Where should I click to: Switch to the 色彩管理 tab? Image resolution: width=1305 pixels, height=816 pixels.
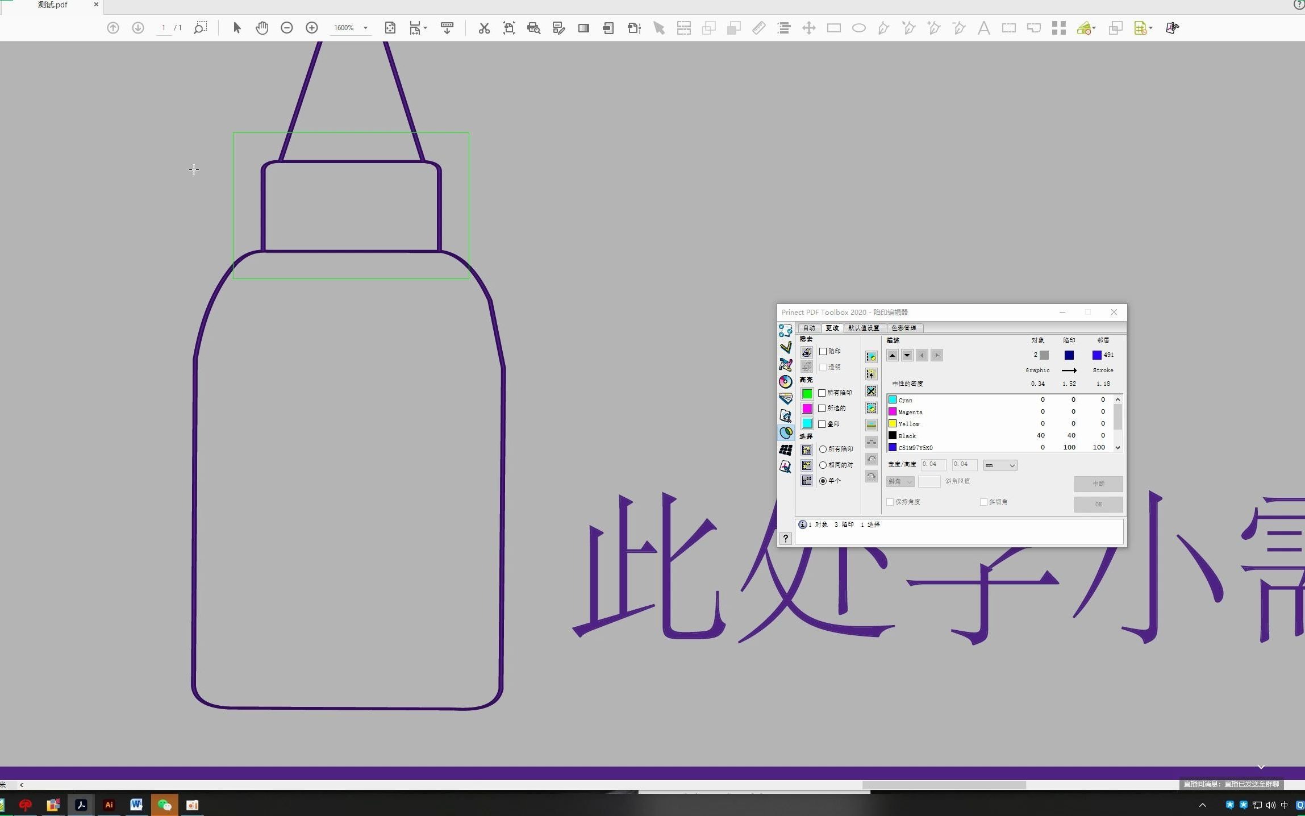(906, 328)
